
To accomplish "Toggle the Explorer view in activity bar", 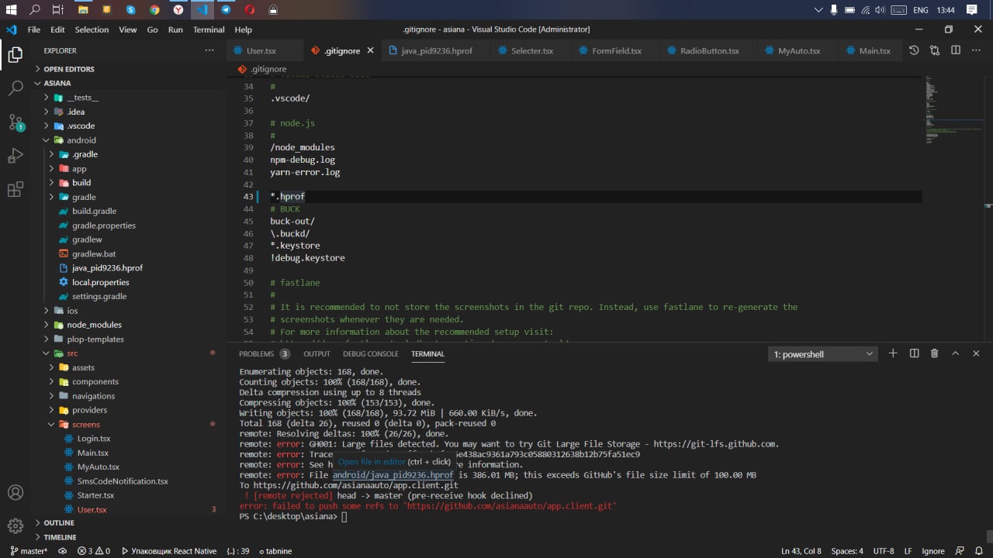I will tap(16, 54).
